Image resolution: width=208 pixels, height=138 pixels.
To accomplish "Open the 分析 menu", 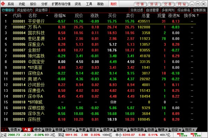I will click(x=44, y=4).
